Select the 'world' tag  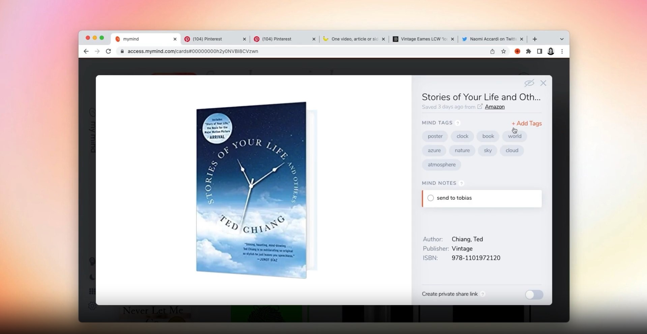tap(514, 136)
